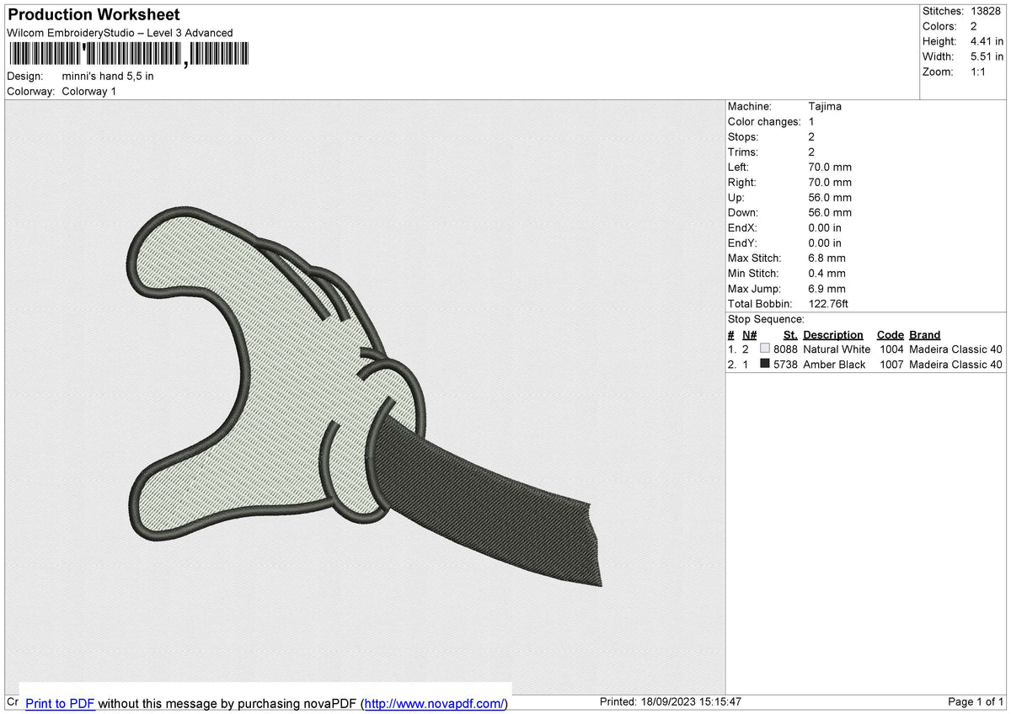Click the 'Amber Black' description
Image resolution: width=1011 pixels, height=714 pixels.
[834, 364]
